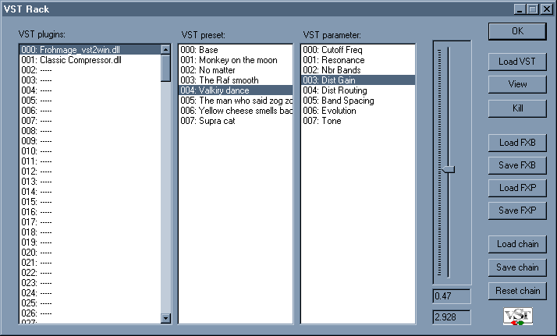The width and height of the screenshot is (557, 336).
Task: Click Load chain button
Action: click(x=517, y=244)
